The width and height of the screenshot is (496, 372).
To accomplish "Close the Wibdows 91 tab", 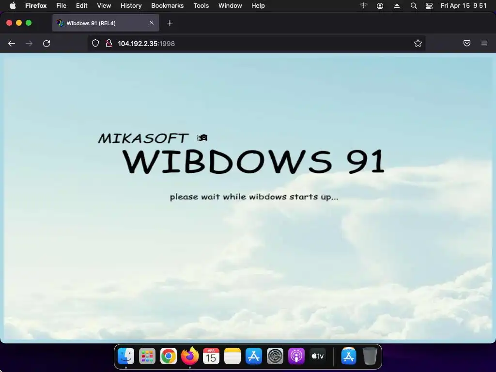I will [x=152, y=23].
